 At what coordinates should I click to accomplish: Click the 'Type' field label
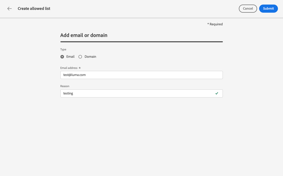(63, 50)
